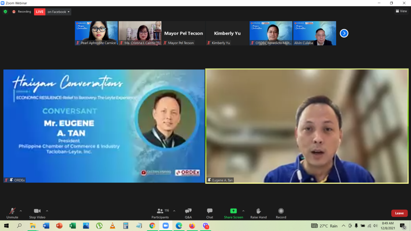Open the View layout menu
This screenshot has height=231, width=411.
pyautogui.click(x=401, y=11)
